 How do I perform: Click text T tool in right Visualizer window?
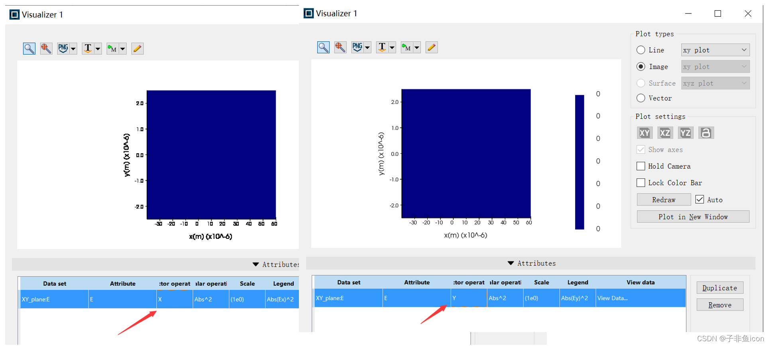[x=382, y=47]
